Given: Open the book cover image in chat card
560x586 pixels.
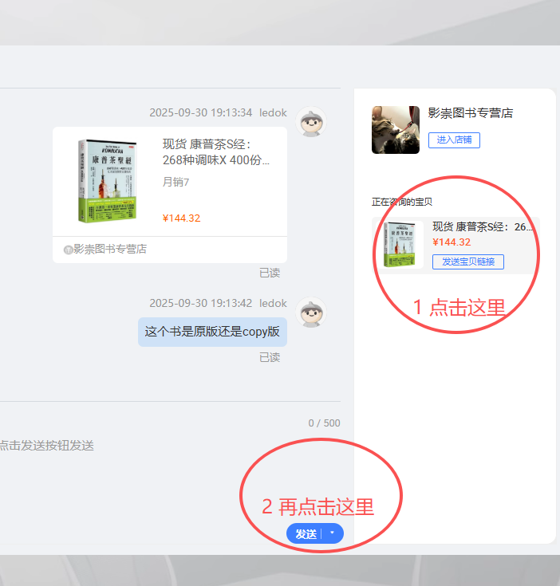Looking at the screenshot, I should pos(107,181).
